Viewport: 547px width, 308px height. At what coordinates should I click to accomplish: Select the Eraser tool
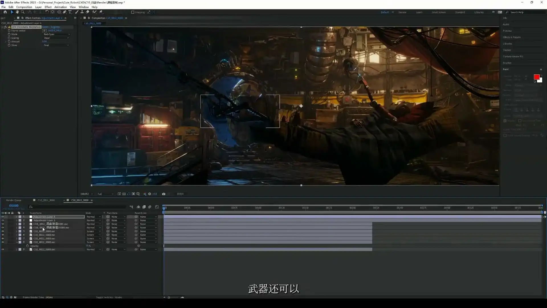pyautogui.click(x=87, y=12)
